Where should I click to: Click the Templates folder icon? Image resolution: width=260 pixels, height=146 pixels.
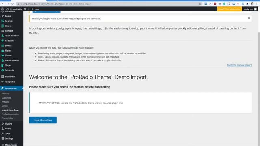(3, 82)
